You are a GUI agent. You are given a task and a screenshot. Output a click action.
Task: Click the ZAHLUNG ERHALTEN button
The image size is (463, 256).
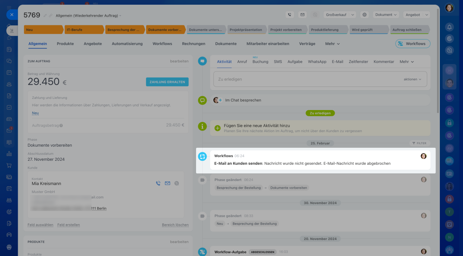pos(167,82)
